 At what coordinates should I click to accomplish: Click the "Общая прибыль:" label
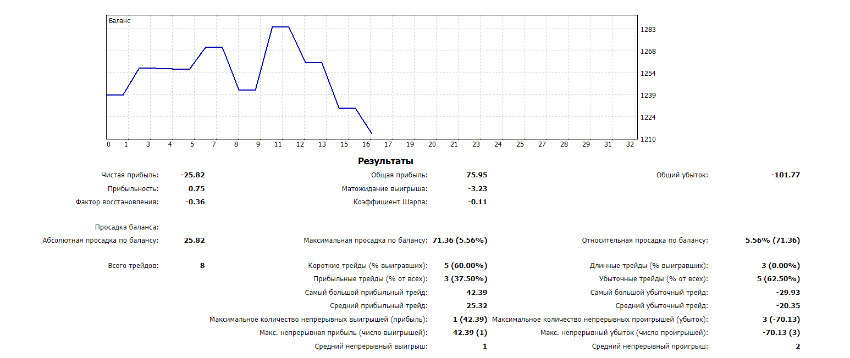[x=399, y=175]
